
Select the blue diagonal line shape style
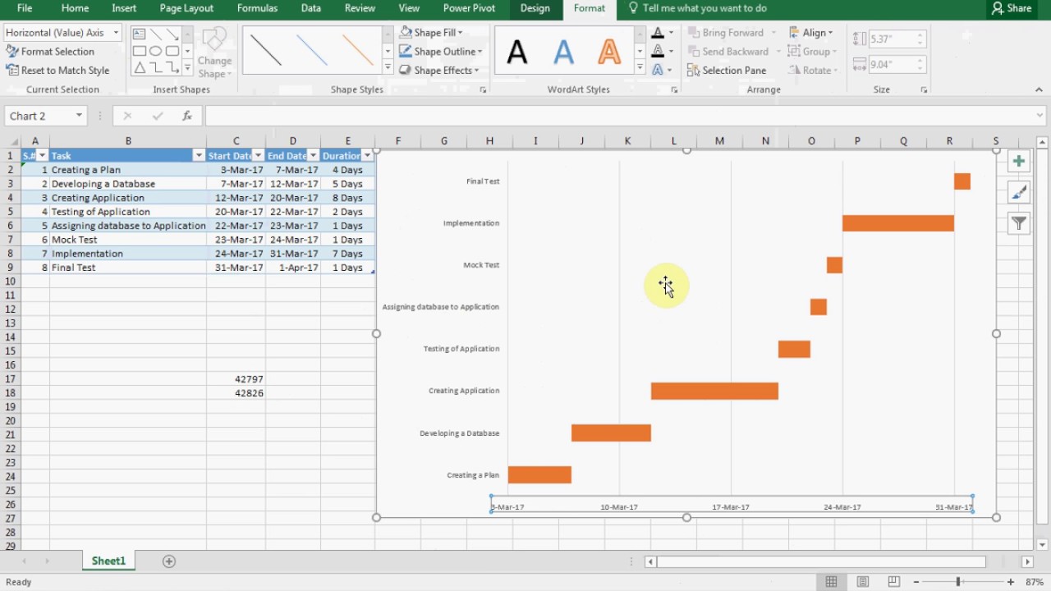click(312, 51)
